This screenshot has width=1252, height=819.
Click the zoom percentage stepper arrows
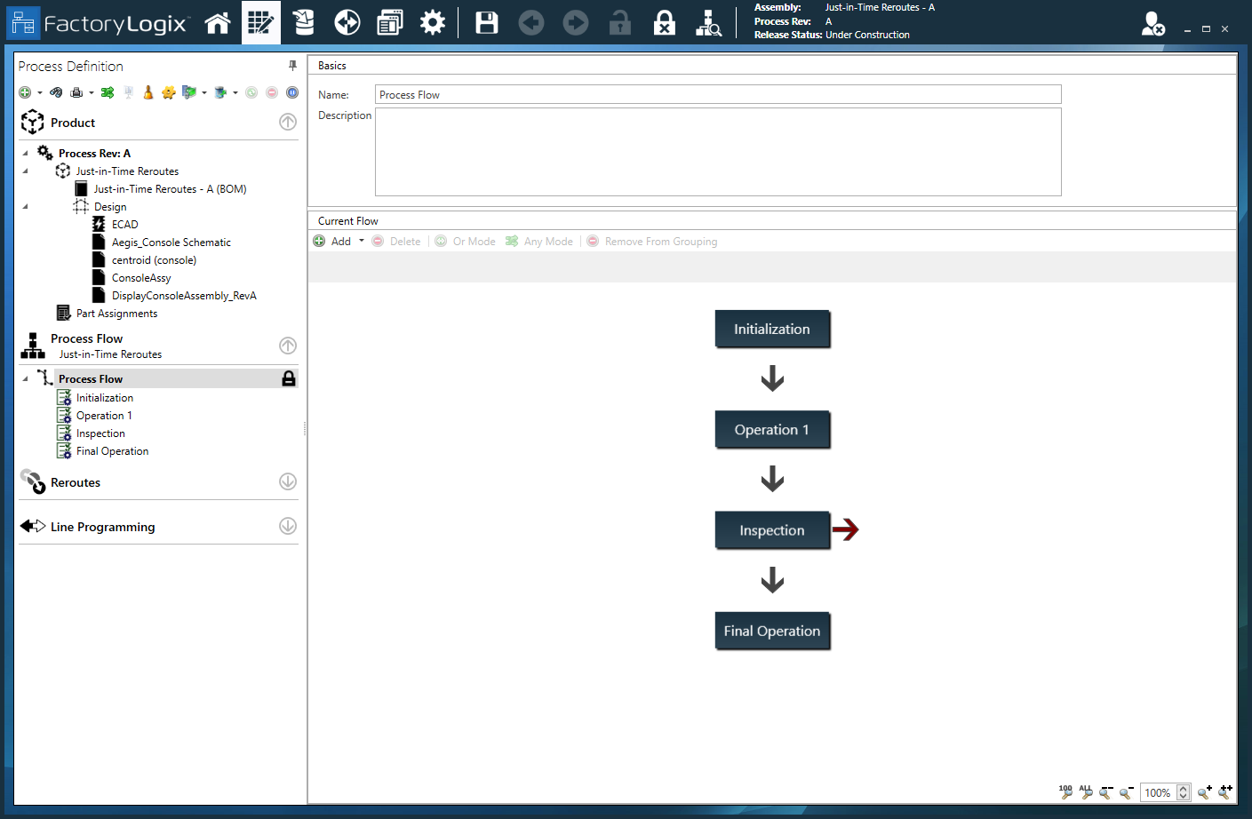1183,792
